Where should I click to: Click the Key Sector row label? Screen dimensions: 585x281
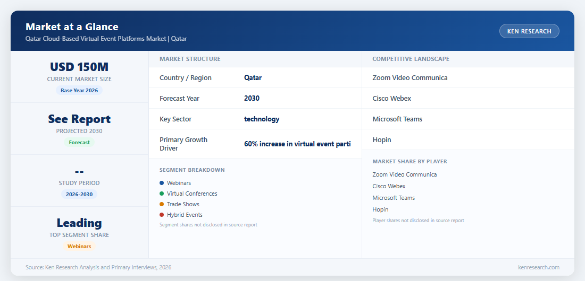tap(175, 119)
